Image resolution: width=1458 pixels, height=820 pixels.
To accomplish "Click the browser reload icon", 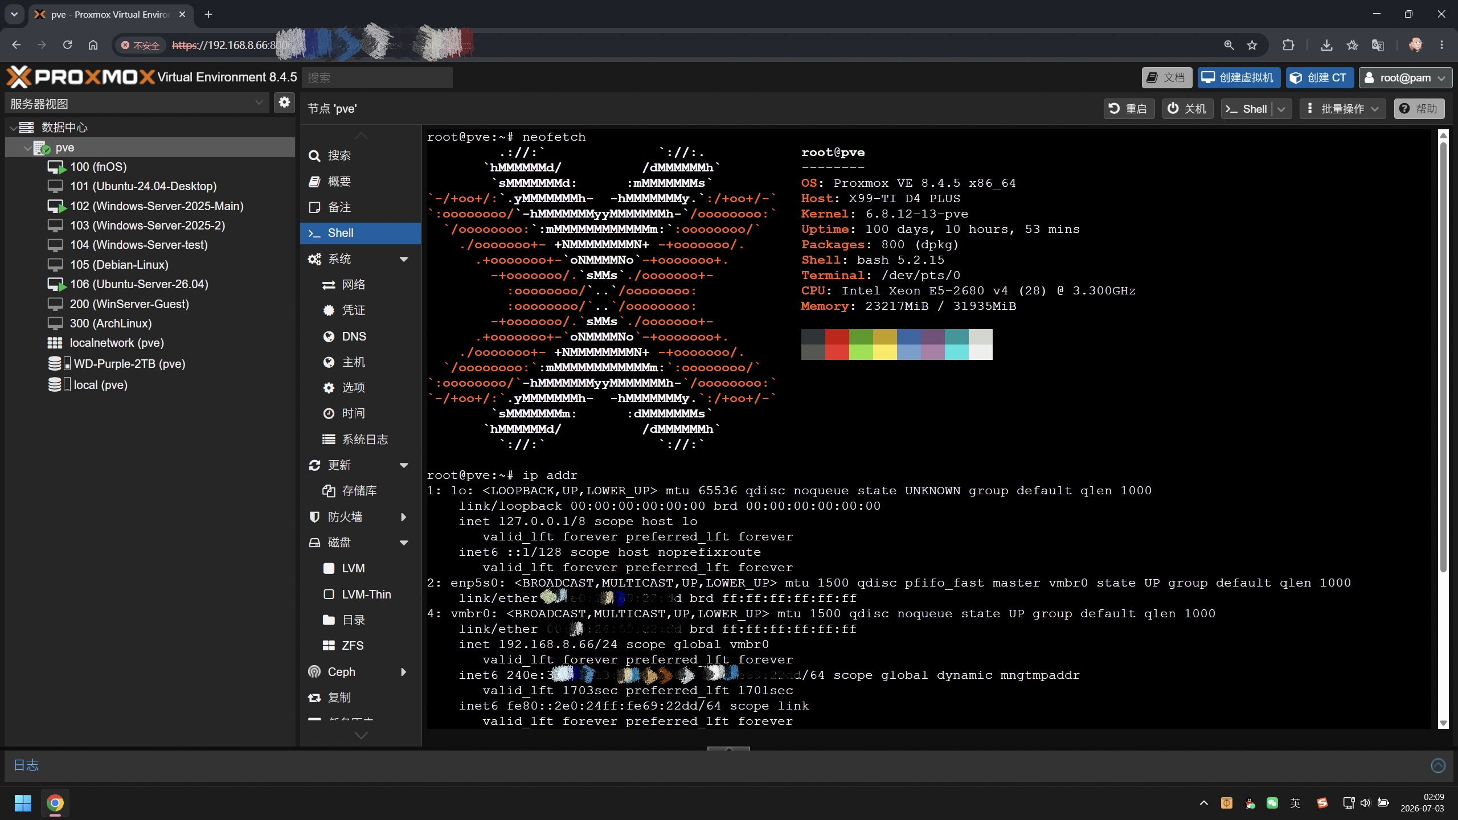I will tap(67, 45).
